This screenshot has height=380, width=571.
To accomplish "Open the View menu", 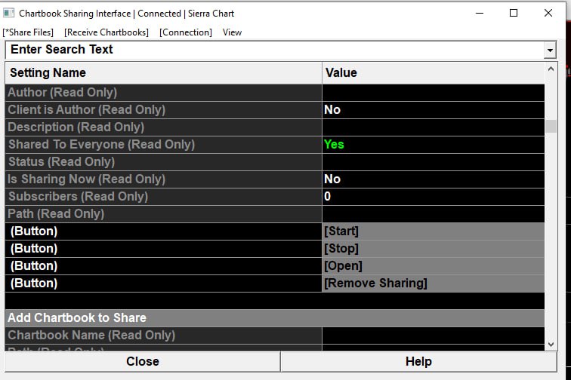I will pyautogui.click(x=232, y=32).
